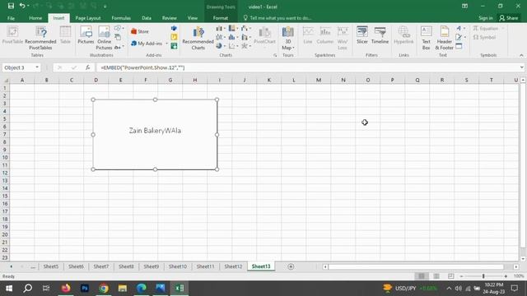Open Customize Quick Access Toolbar dropdown
Screen dimensions: 527x296
[x=105, y=6]
